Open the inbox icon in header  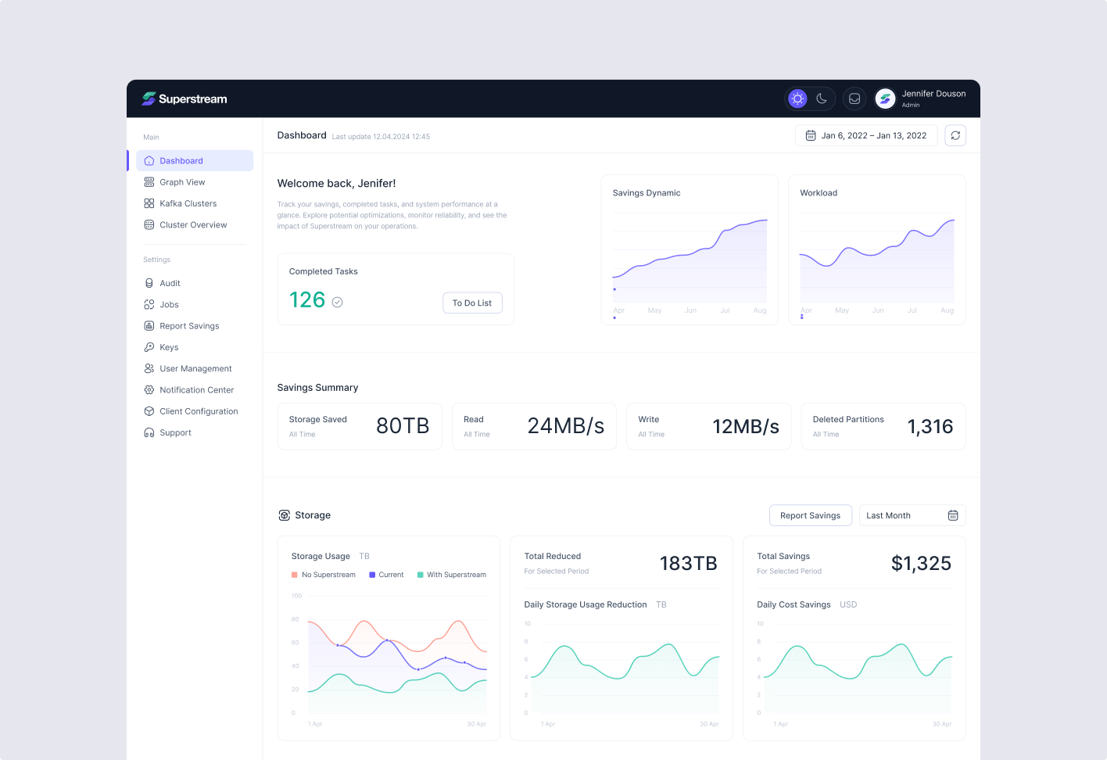tap(854, 99)
